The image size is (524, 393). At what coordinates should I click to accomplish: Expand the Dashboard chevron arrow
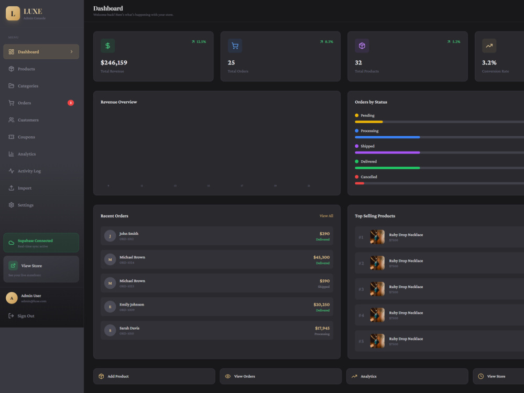[71, 52]
